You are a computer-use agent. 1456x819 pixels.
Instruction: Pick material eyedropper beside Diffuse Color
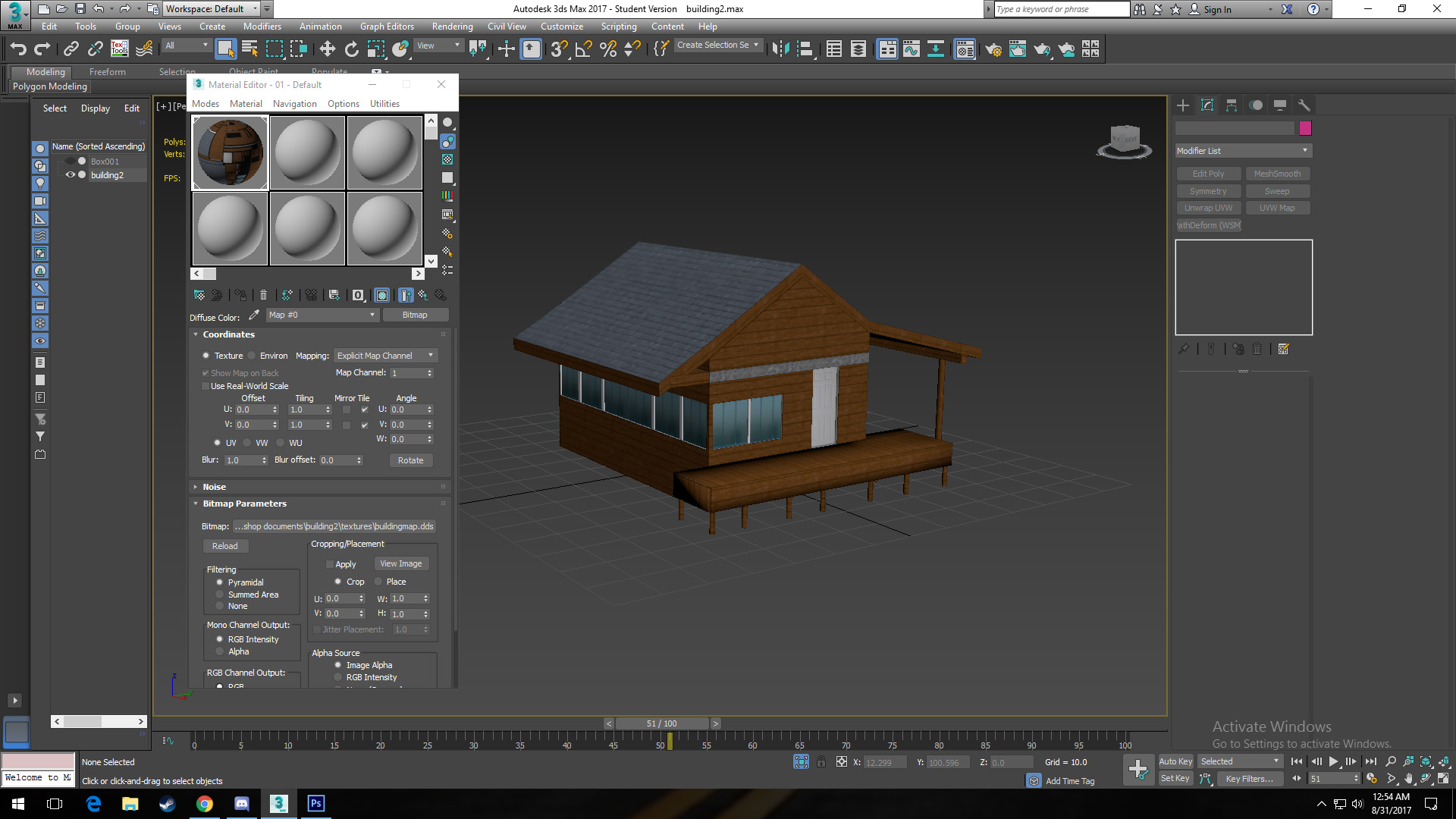(x=254, y=315)
